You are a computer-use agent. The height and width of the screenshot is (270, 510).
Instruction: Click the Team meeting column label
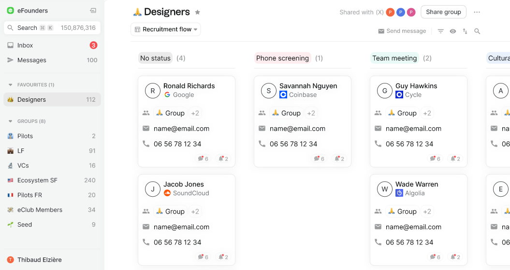[394, 58]
